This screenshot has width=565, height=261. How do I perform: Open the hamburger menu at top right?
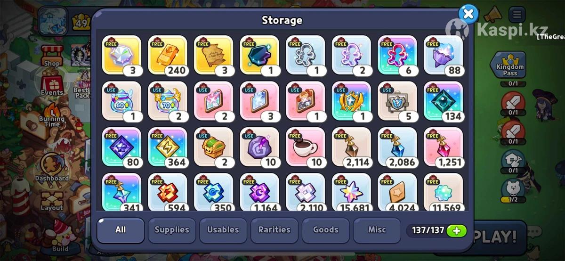517,15
